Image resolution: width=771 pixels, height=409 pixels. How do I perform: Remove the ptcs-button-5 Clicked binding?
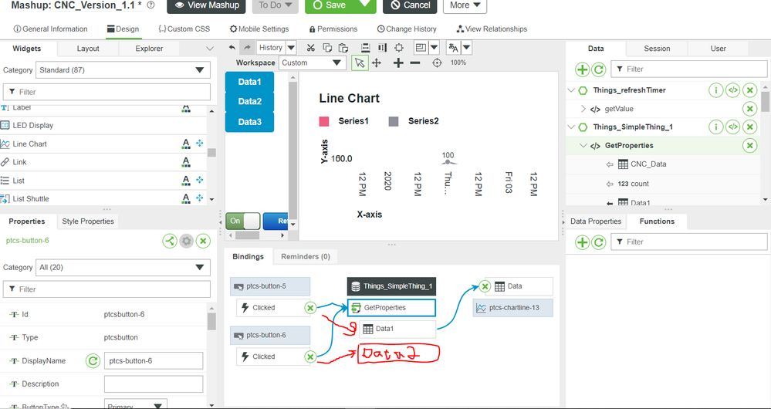point(309,308)
